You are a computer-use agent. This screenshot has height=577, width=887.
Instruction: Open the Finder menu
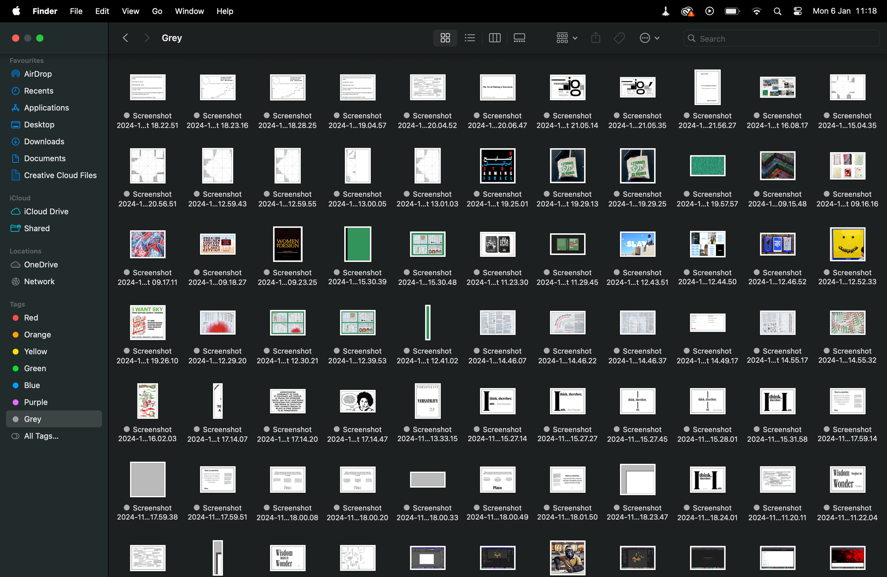point(45,11)
